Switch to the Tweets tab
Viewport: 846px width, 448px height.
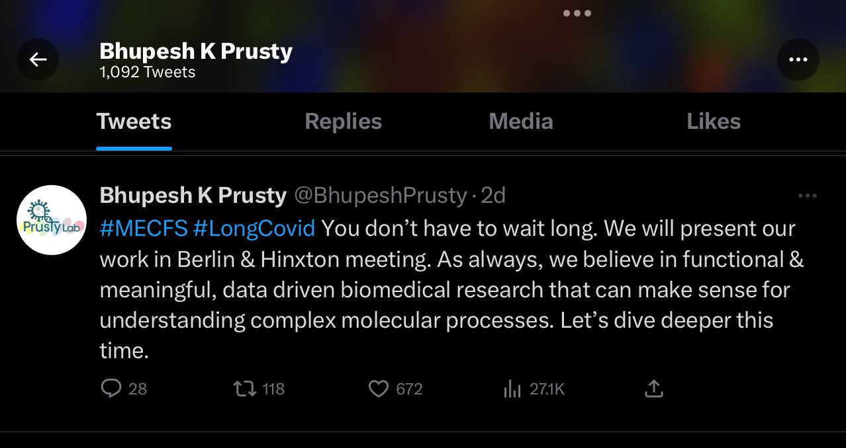coord(134,122)
